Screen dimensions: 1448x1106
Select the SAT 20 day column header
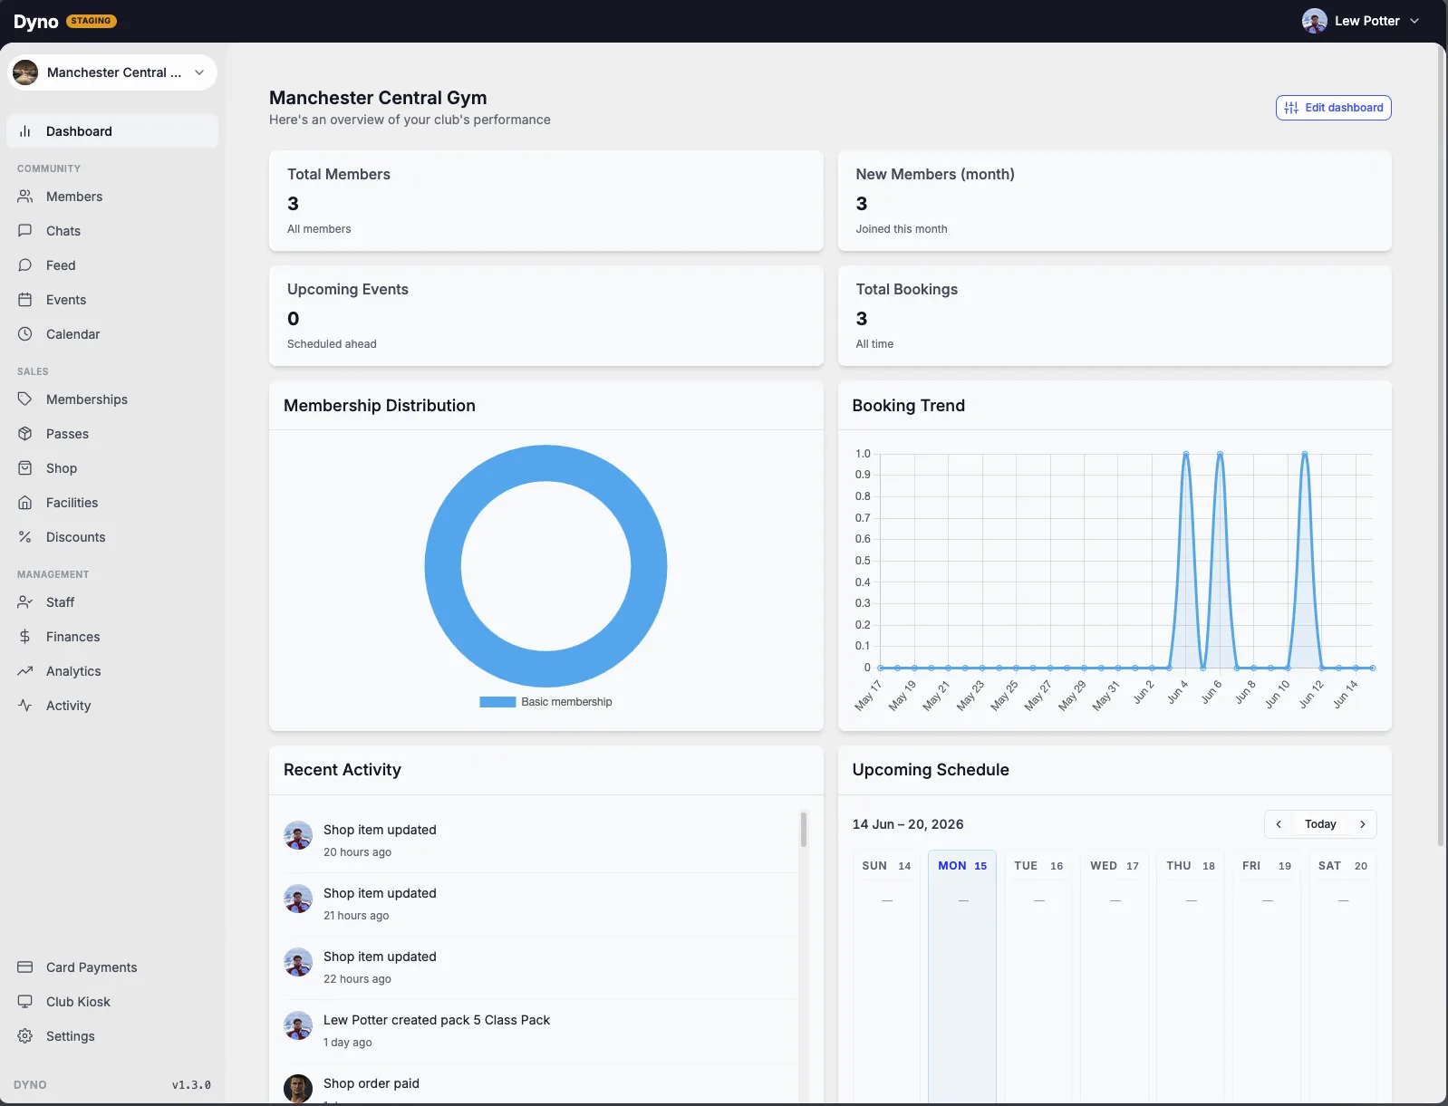(1343, 866)
